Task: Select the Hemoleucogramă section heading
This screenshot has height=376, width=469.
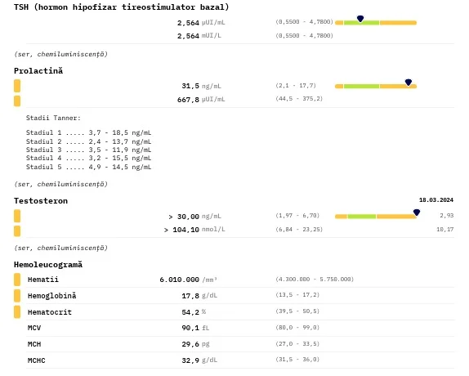Action: pyautogui.click(x=48, y=265)
